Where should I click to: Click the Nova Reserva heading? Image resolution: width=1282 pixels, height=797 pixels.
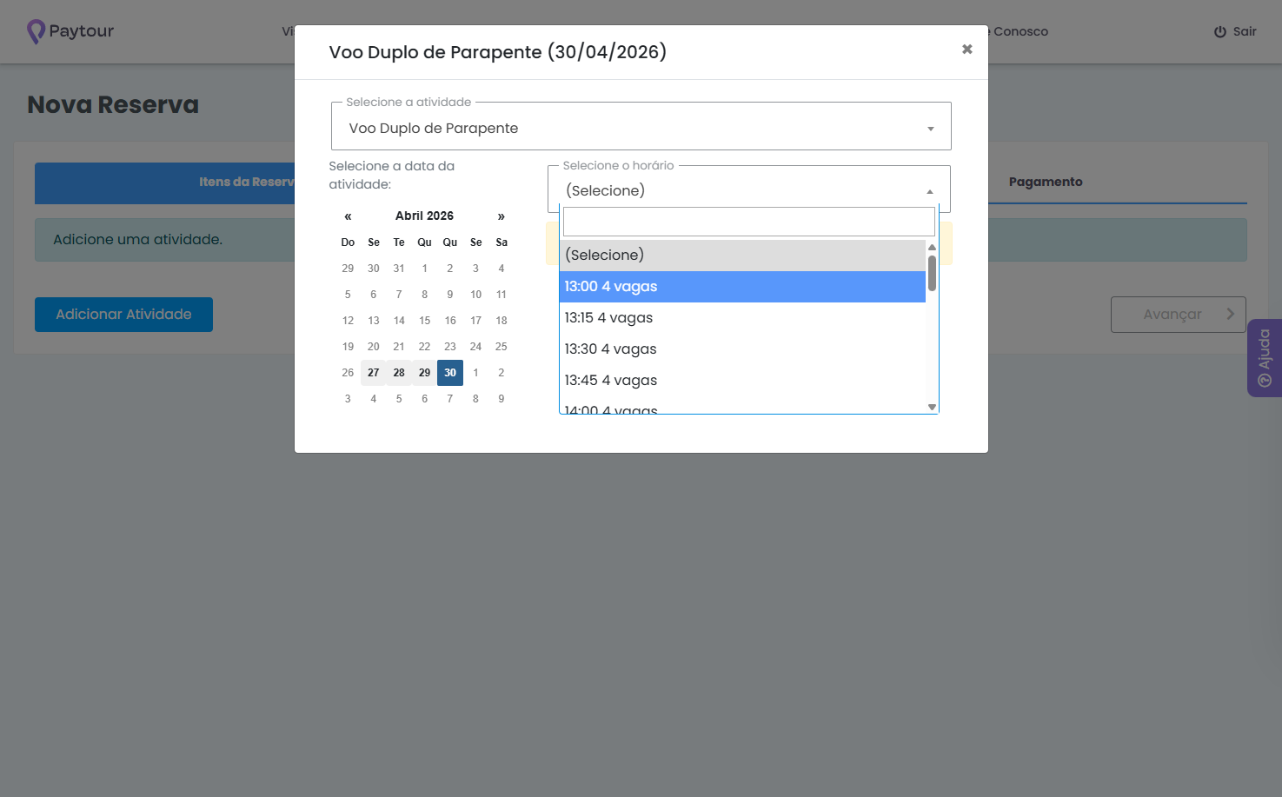point(113,104)
